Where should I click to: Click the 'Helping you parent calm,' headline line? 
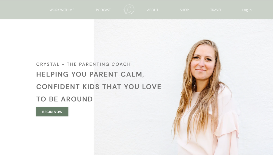coord(90,74)
